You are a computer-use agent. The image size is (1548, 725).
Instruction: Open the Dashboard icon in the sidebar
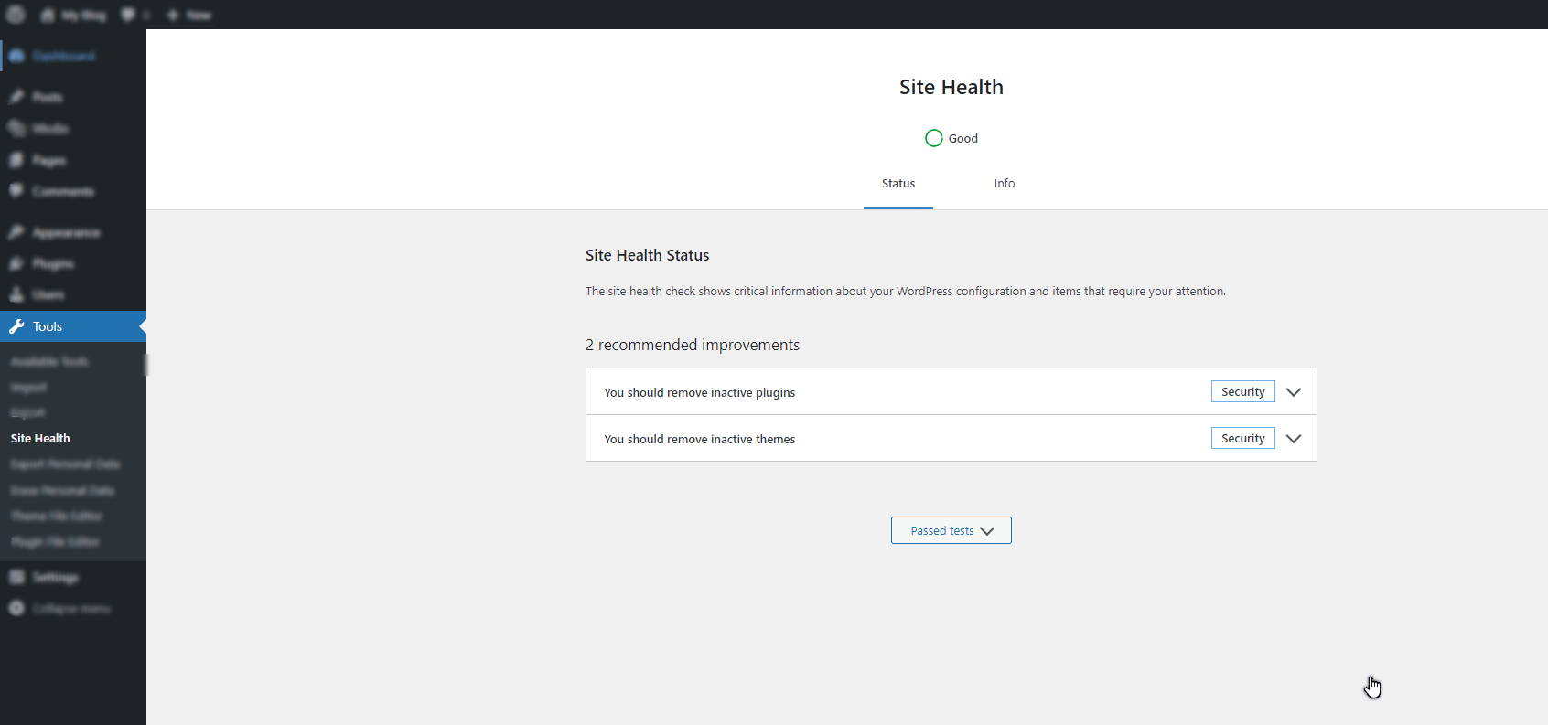pos(16,56)
